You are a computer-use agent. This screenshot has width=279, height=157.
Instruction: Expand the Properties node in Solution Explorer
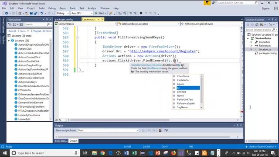point(251,42)
